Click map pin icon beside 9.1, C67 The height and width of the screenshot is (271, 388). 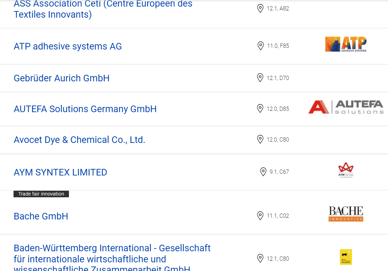(x=263, y=172)
